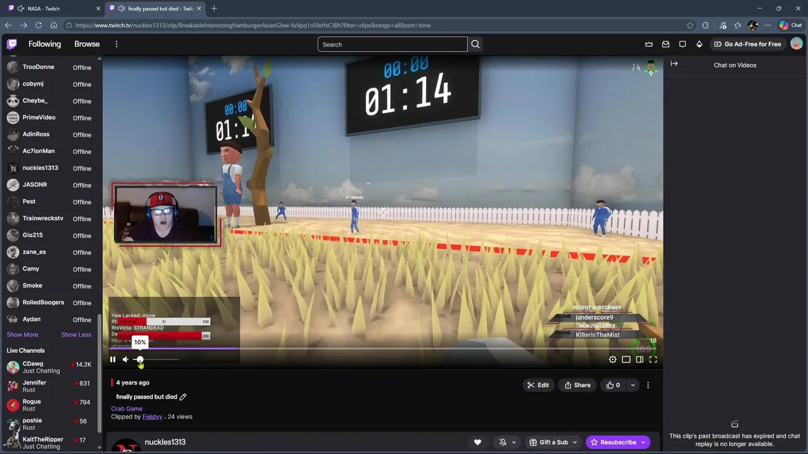The height and width of the screenshot is (454, 808).
Task: Open Bits diamond icon
Action: point(699,44)
